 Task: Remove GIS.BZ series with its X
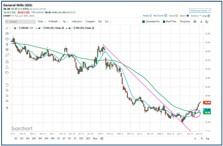(36, 28)
